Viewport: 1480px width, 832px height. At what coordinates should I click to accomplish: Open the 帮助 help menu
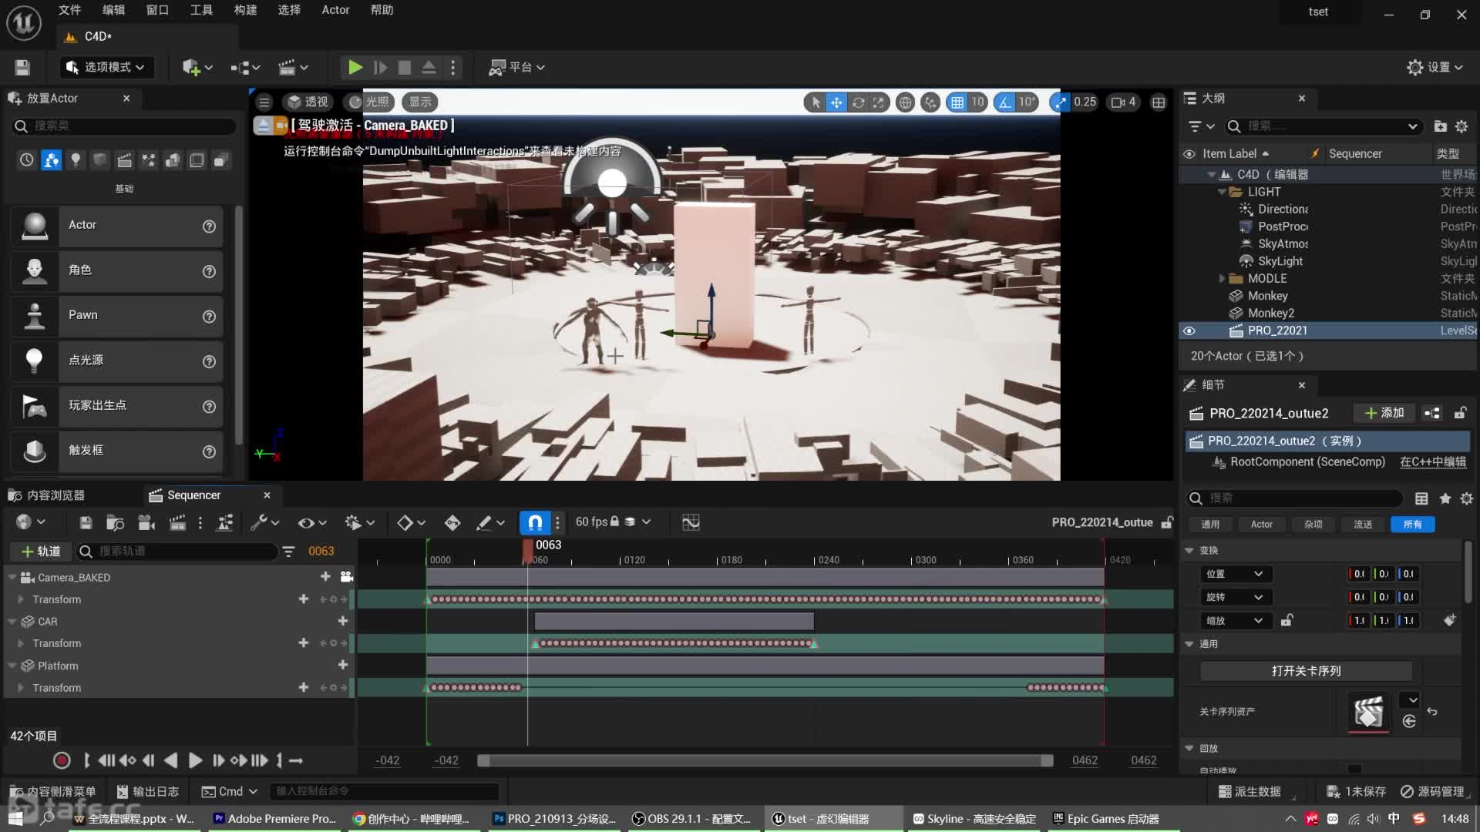[382, 10]
